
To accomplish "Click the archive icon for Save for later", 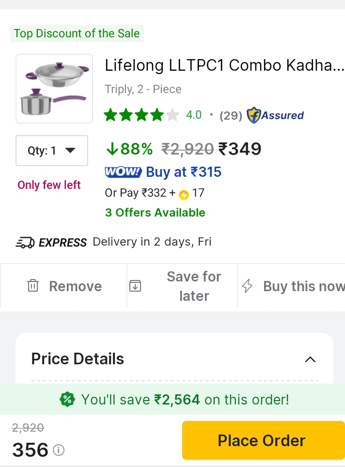I will point(135,286).
